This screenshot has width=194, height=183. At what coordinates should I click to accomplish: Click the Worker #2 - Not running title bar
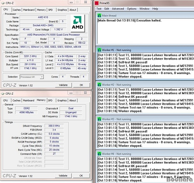[x=145, y=85]
